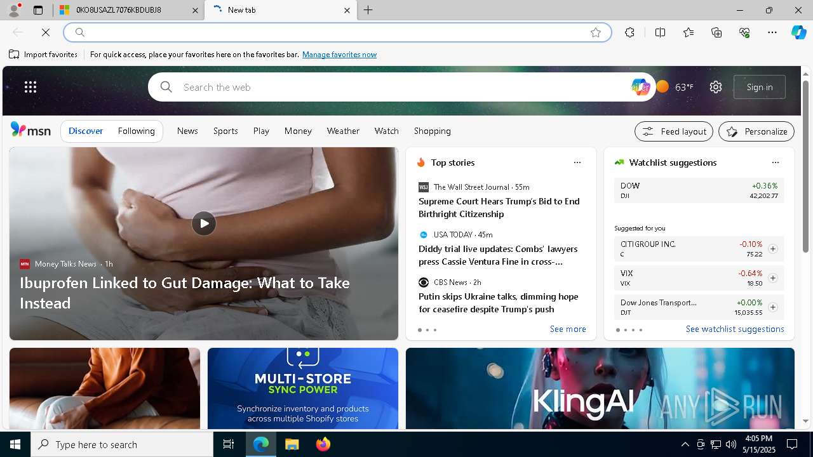Open the Play section
Viewport: 813px width, 457px height.
coord(261,131)
